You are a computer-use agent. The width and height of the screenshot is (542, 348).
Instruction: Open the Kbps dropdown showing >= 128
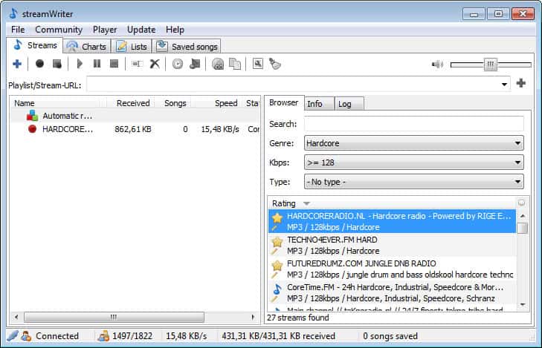point(414,162)
